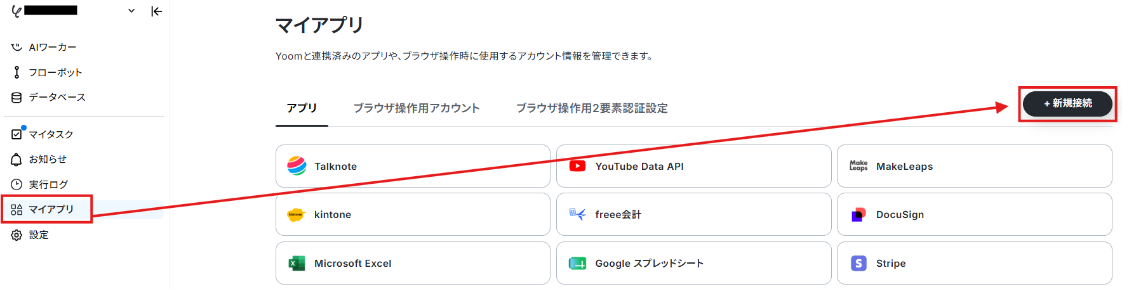This screenshot has height=289, width=1122.
Task: Expand the workspace name dropdown chevron
Action: point(131,11)
